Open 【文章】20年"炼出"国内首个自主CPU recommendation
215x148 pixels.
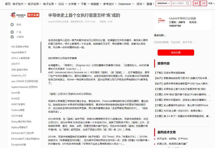point(182,95)
